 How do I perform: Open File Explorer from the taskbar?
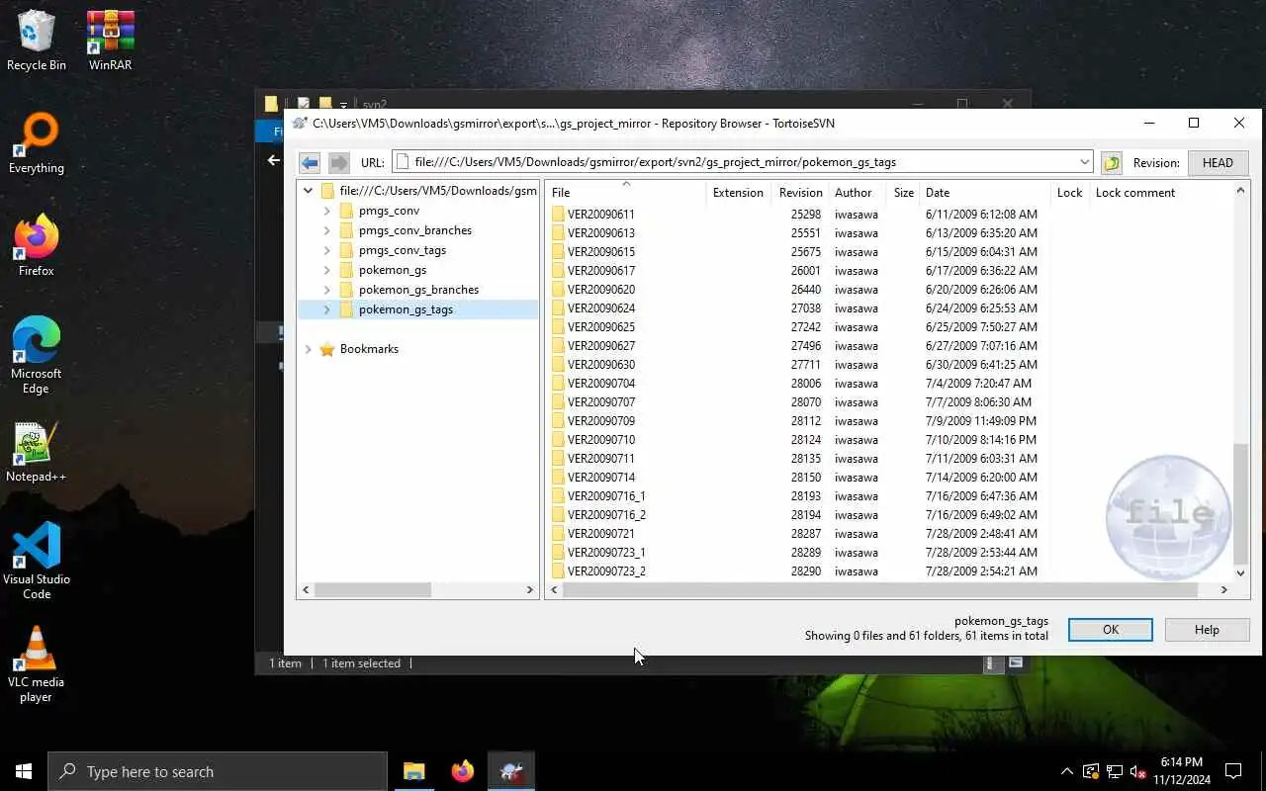413,771
